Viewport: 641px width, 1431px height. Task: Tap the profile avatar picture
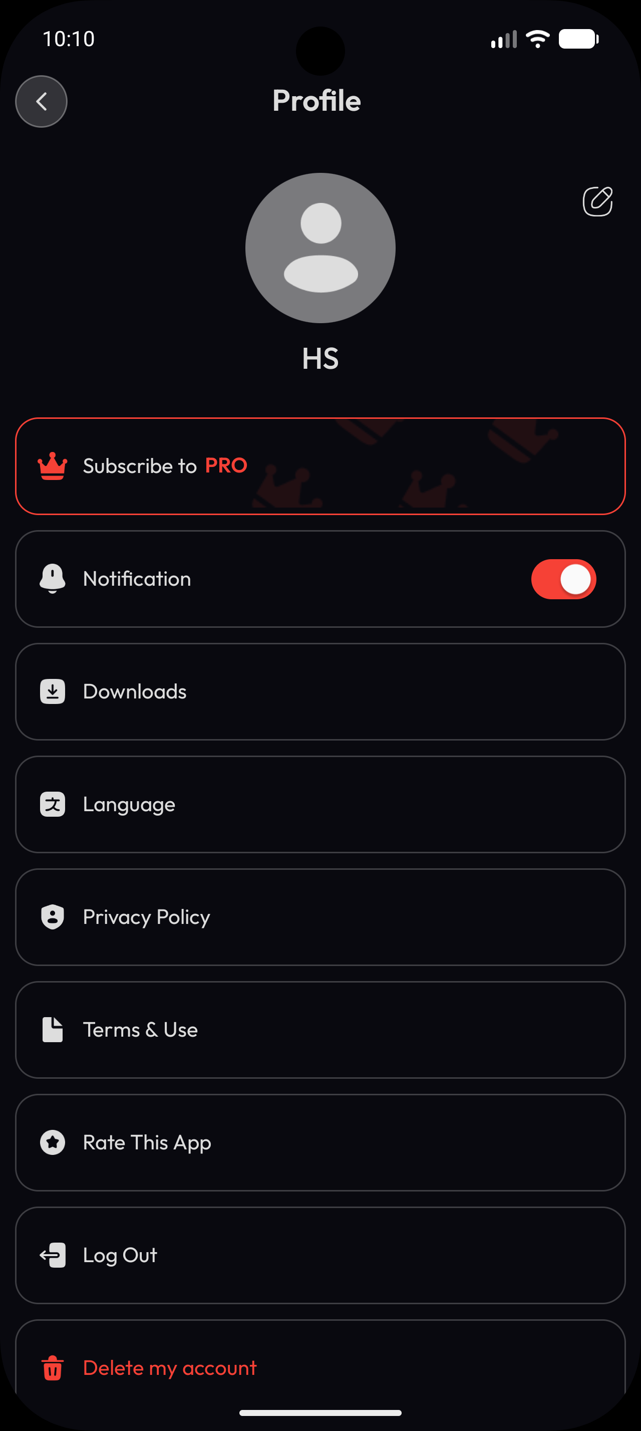320,248
